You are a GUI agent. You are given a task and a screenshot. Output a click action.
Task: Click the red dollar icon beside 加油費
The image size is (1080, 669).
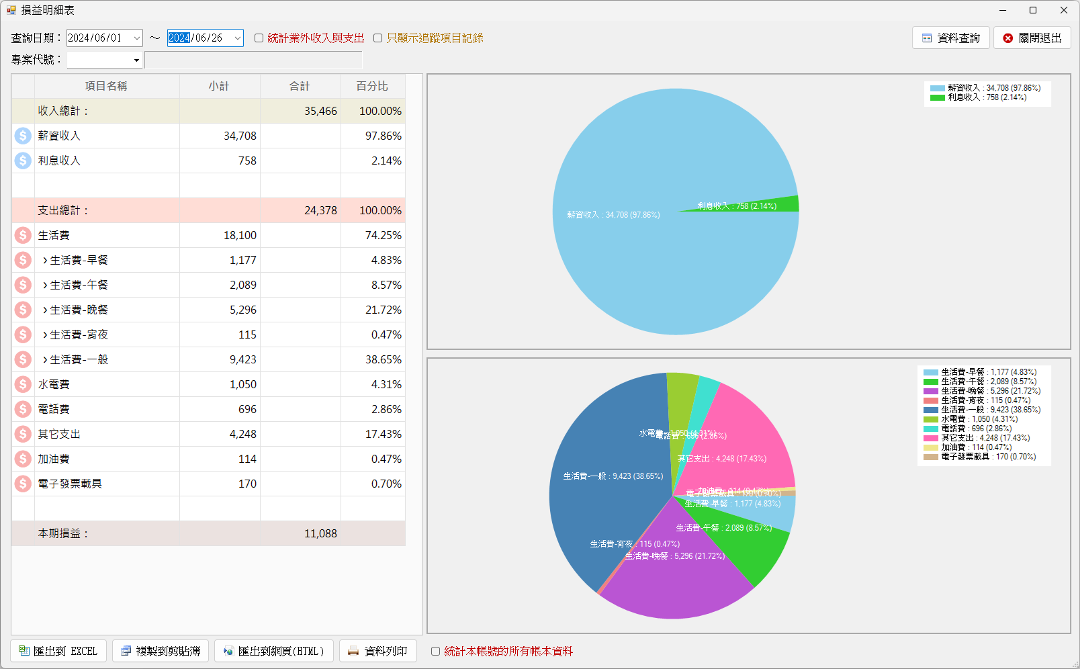tap(23, 459)
